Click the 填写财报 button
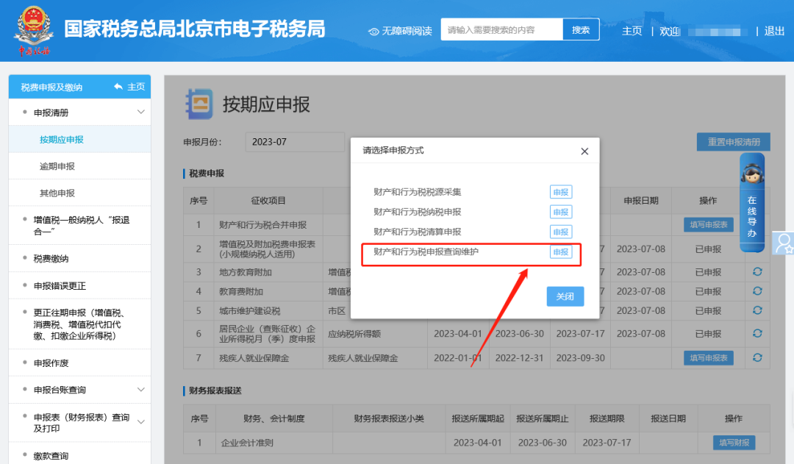 click(x=734, y=443)
